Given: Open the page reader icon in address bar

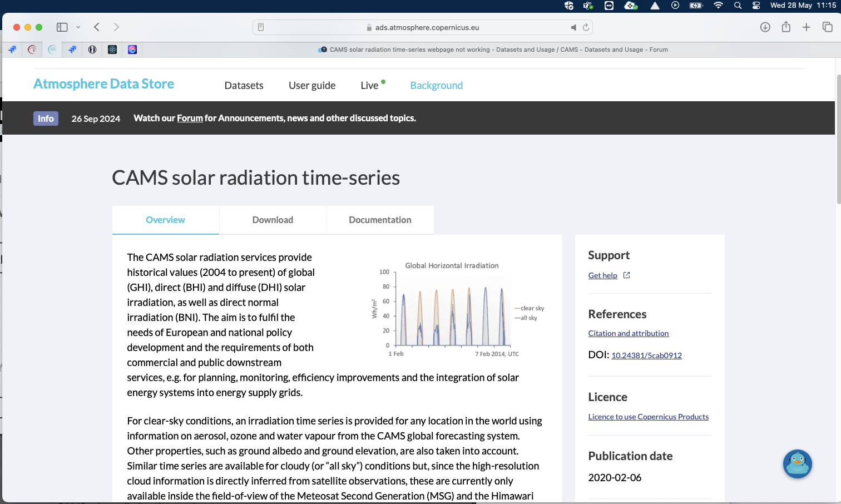Looking at the screenshot, I should click(261, 27).
